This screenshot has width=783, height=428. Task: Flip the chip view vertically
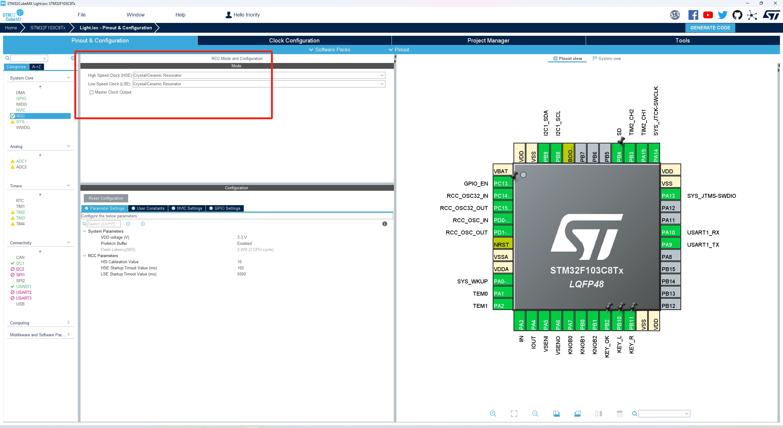pyautogui.click(x=620, y=414)
